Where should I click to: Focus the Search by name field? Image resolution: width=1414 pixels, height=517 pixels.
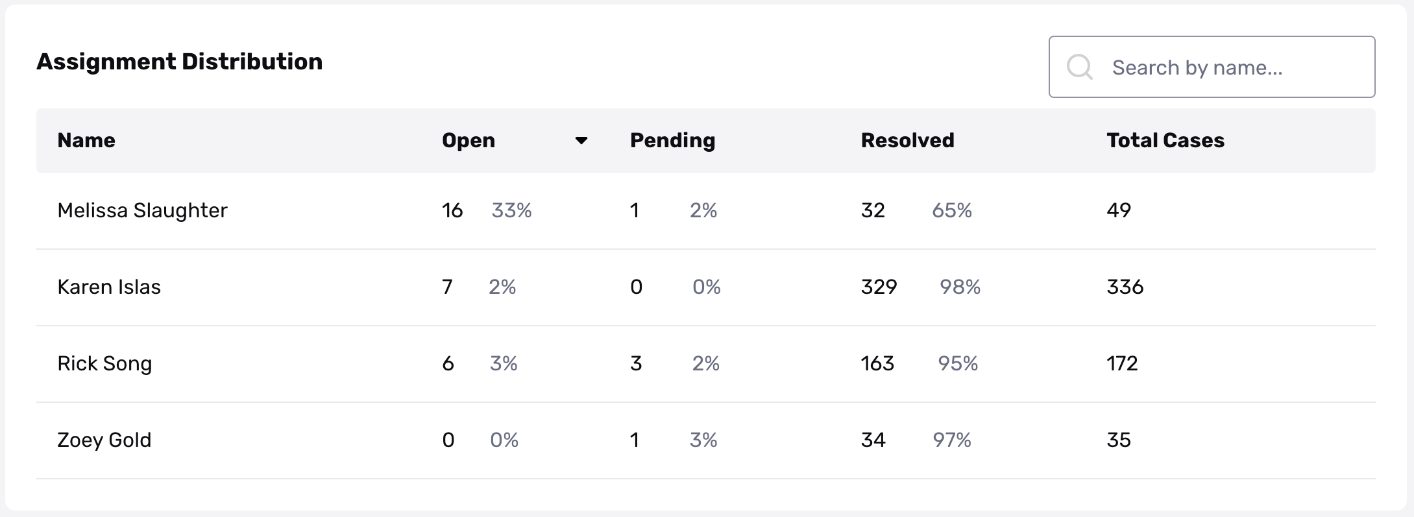[1212, 67]
